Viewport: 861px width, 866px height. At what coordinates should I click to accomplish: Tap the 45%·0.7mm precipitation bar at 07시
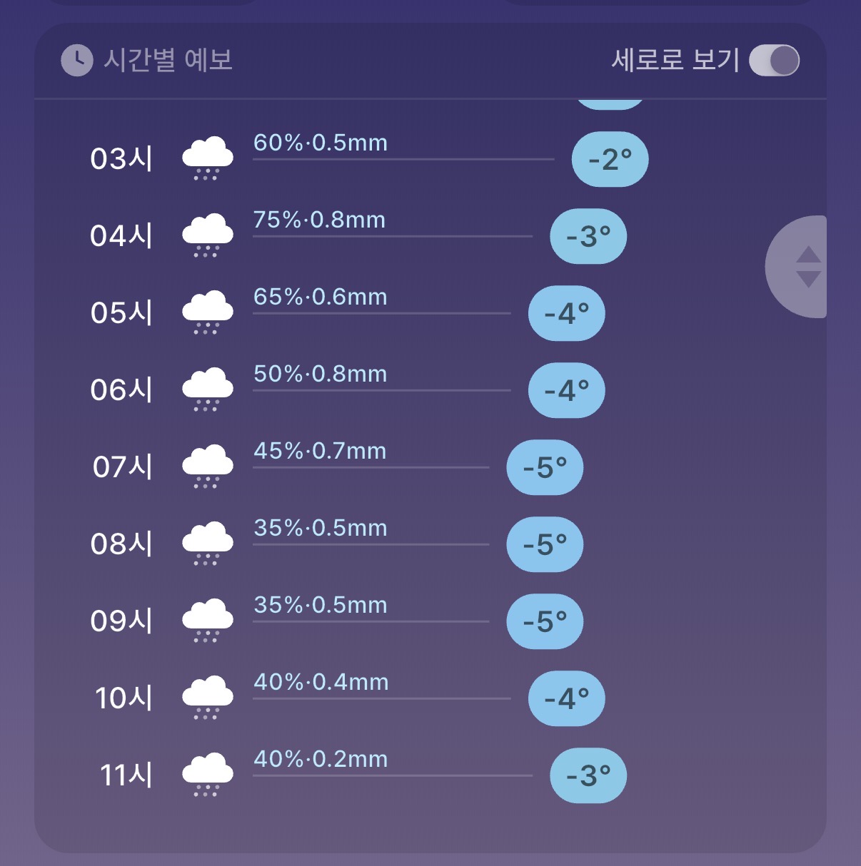[x=371, y=467]
